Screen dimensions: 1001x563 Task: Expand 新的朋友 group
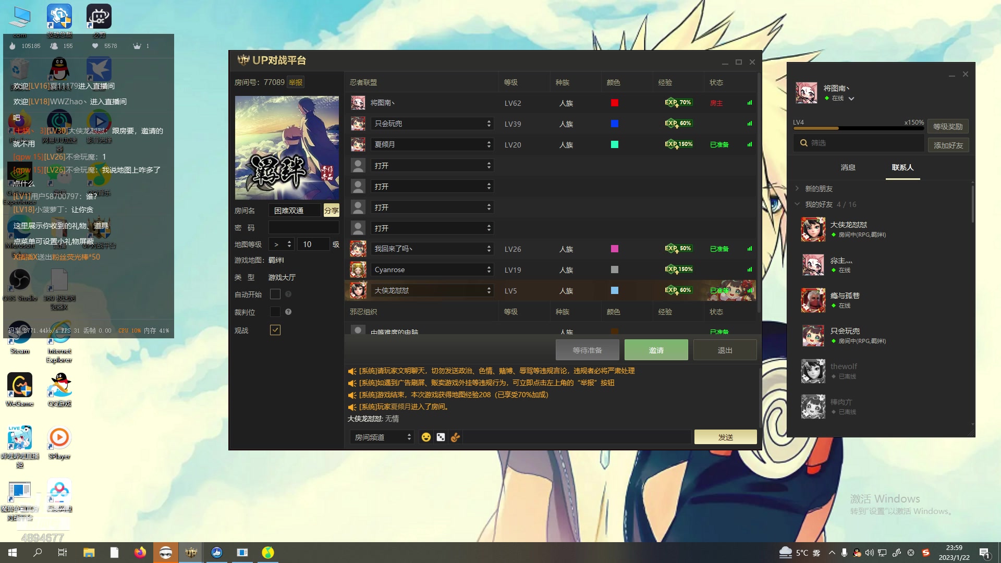pos(797,188)
